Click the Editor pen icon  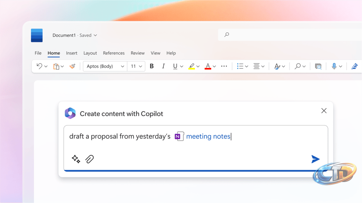pos(354,66)
